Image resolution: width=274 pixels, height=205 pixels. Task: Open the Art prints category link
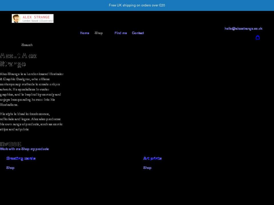point(152,158)
